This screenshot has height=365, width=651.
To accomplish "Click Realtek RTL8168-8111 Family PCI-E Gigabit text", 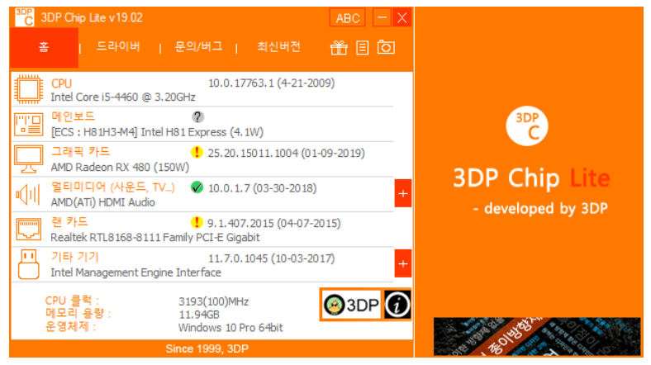I will (x=154, y=237).
